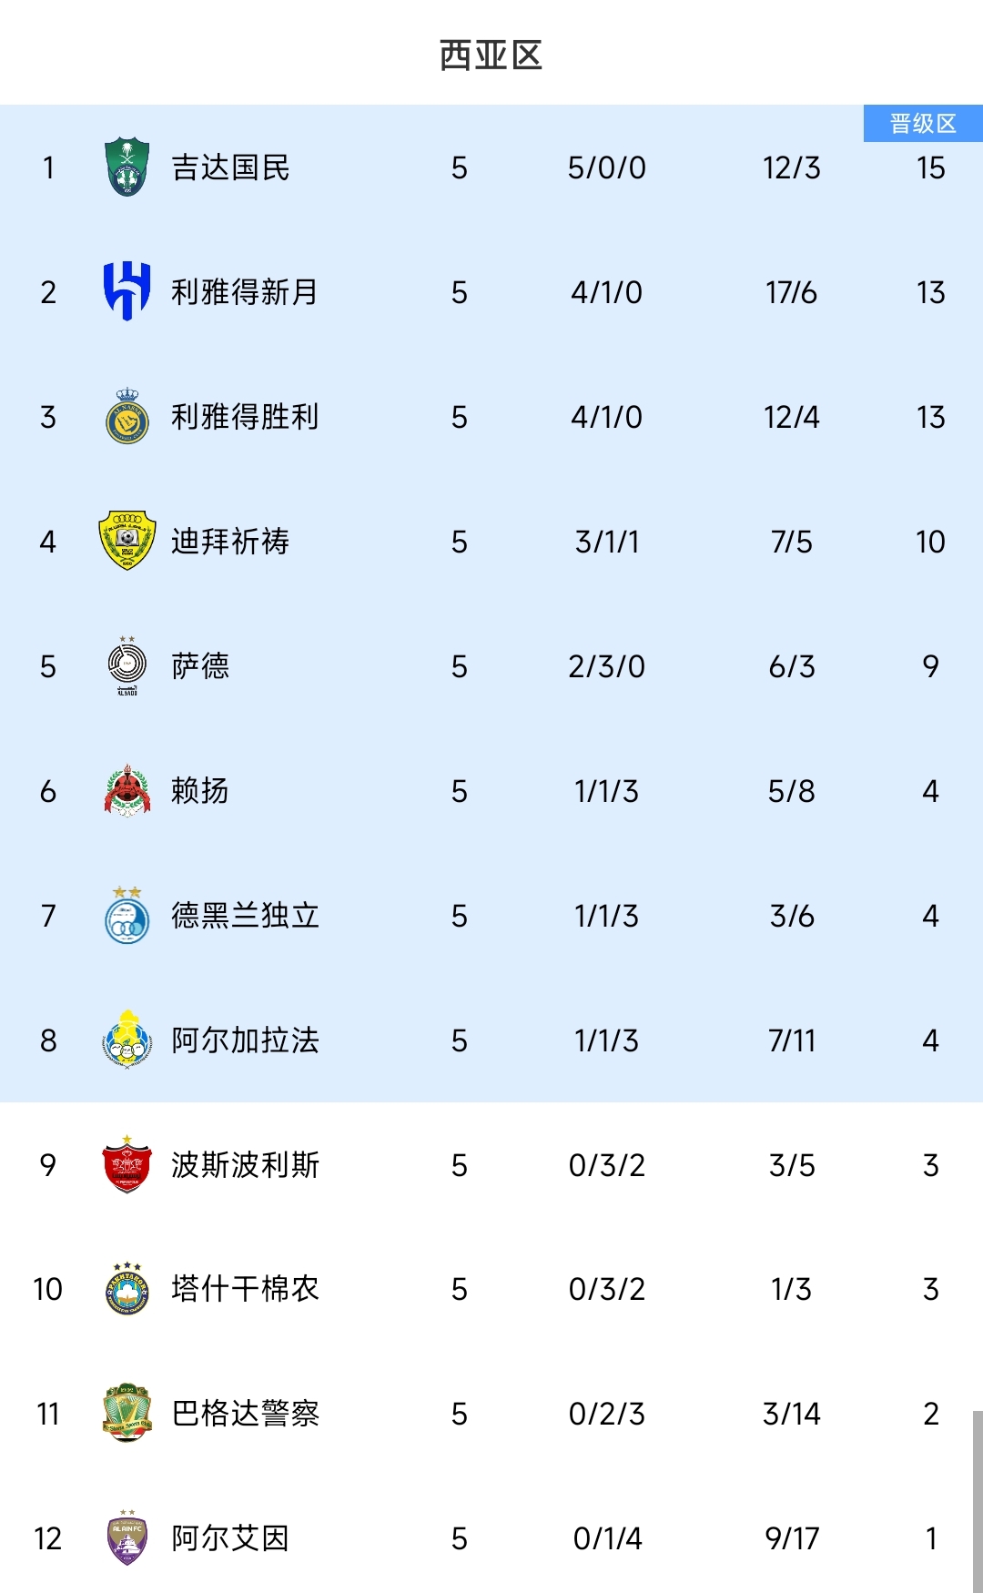Tap the Al-Shorta green crest
This screenshot has width=983, height=1593.
127,1413
